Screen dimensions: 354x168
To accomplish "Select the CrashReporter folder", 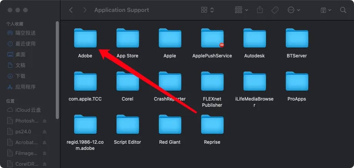I will click(170, 81).
